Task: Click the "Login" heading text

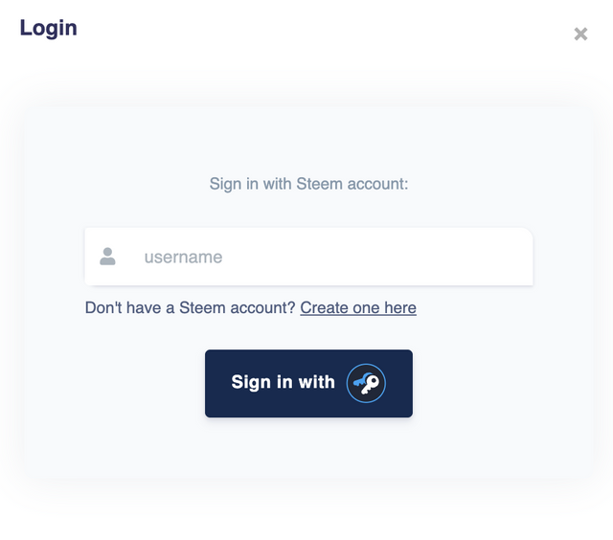Action: (x=48, y=28)
